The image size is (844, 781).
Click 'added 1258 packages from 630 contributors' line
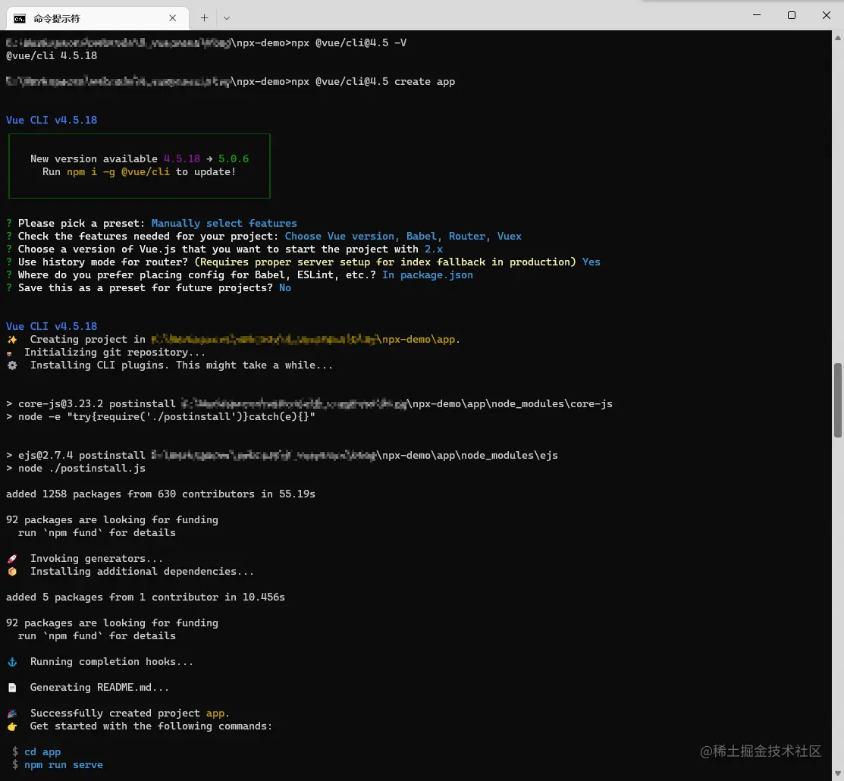click(161, 494)
